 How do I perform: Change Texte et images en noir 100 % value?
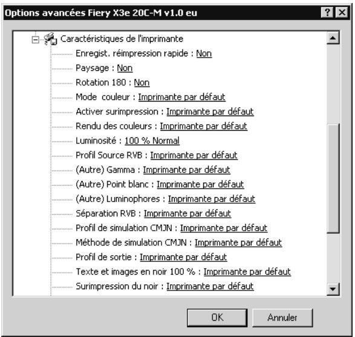tap(247, 272)
